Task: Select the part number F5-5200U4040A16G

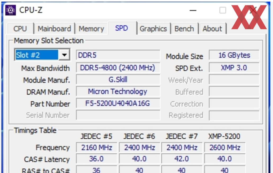Action: 118,103
